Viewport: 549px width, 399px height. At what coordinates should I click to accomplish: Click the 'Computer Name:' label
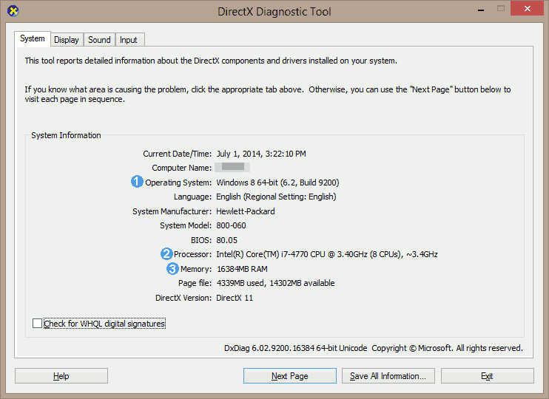pyautogui.click(x=182, y=168)
